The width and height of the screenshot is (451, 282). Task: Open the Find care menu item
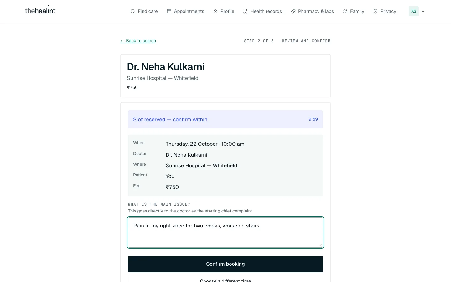tap(144, 11)
